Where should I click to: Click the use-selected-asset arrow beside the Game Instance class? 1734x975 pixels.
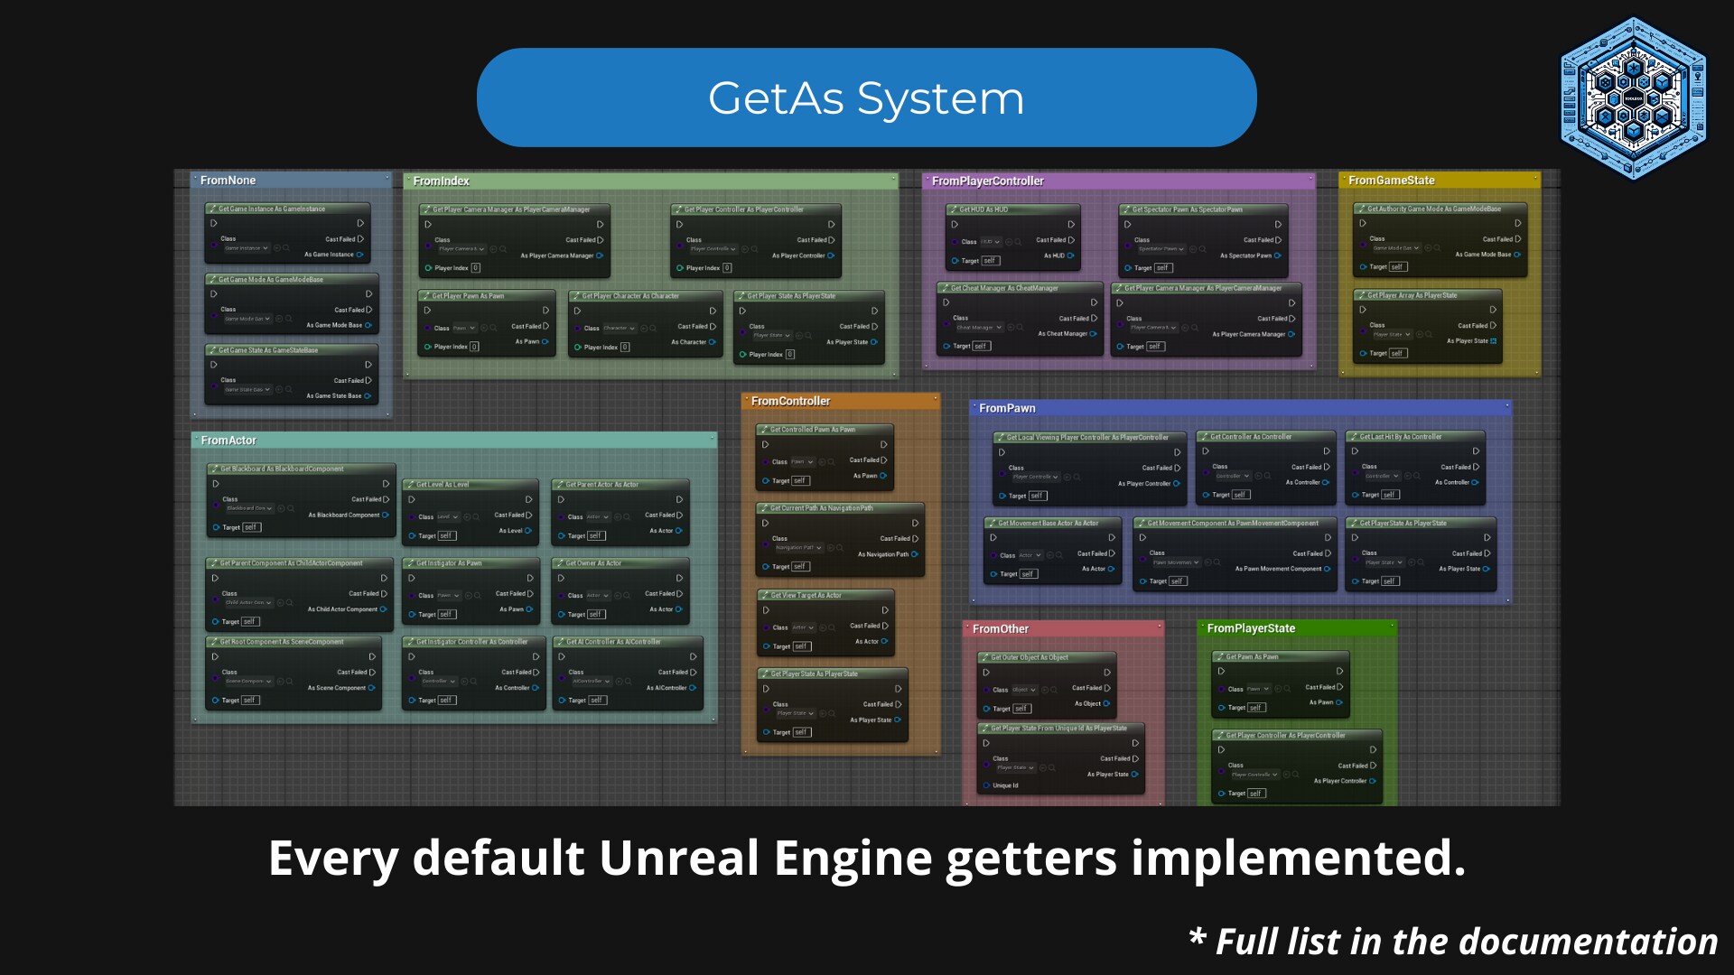tap(278, 247)
